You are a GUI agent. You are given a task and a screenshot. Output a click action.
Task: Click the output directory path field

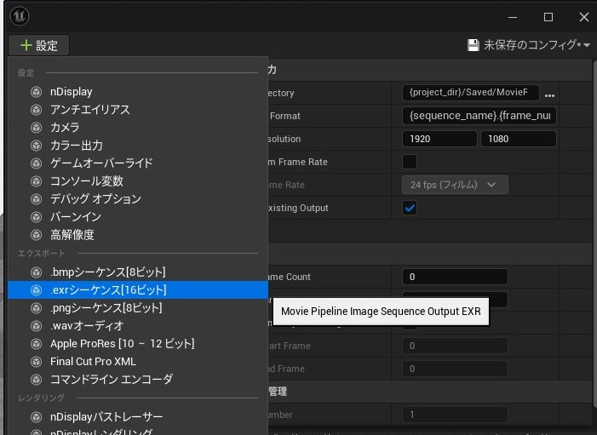point(470,93)
